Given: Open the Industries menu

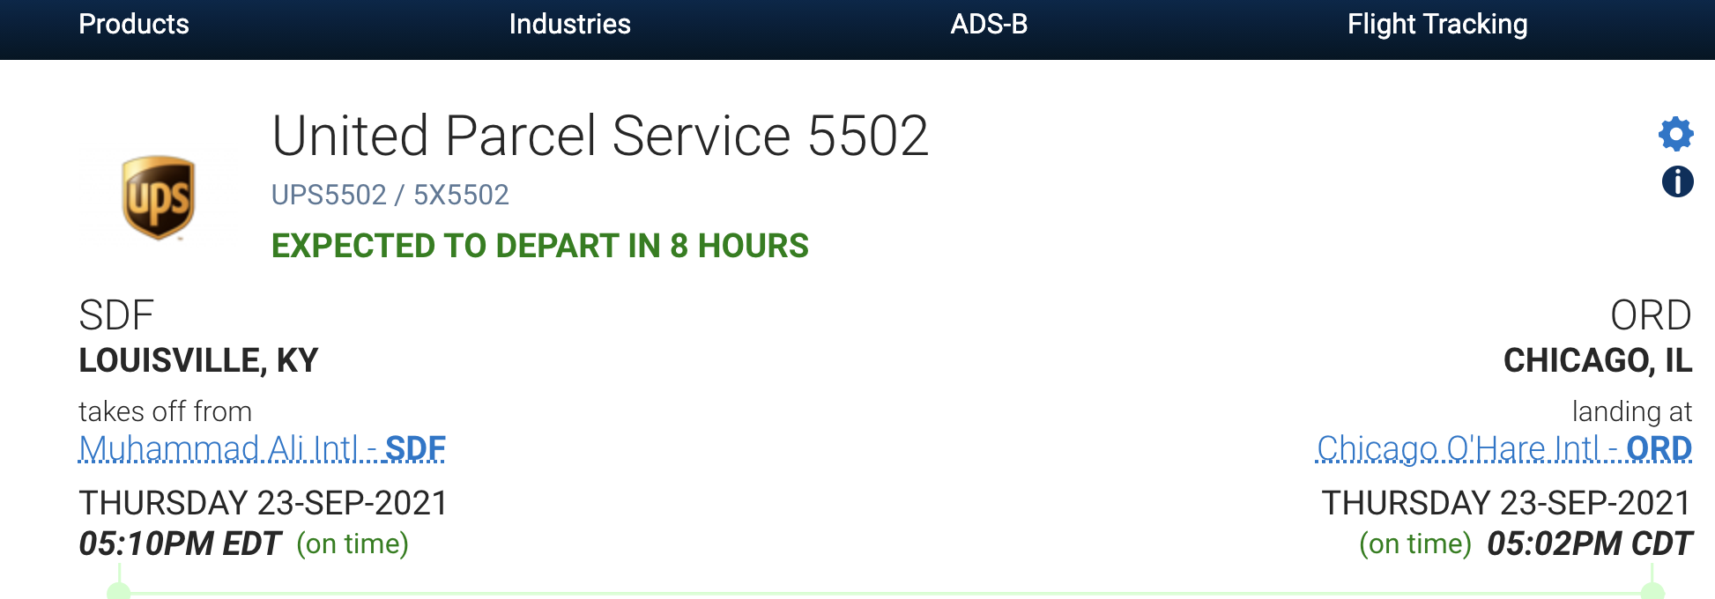Looking at the screenshot, I should tap(569, 24).
